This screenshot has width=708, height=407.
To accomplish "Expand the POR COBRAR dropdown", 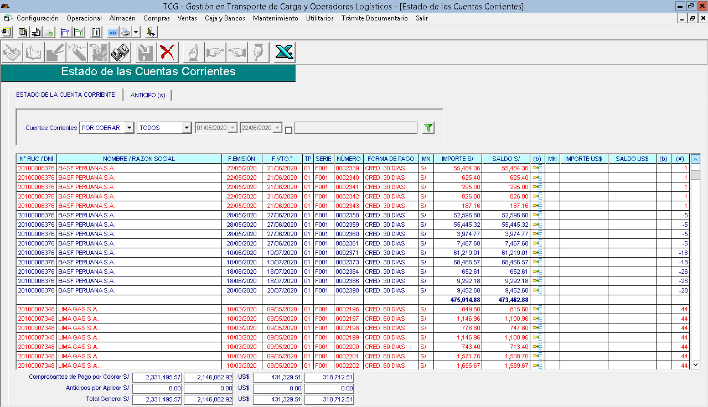I will pos(129,128).
